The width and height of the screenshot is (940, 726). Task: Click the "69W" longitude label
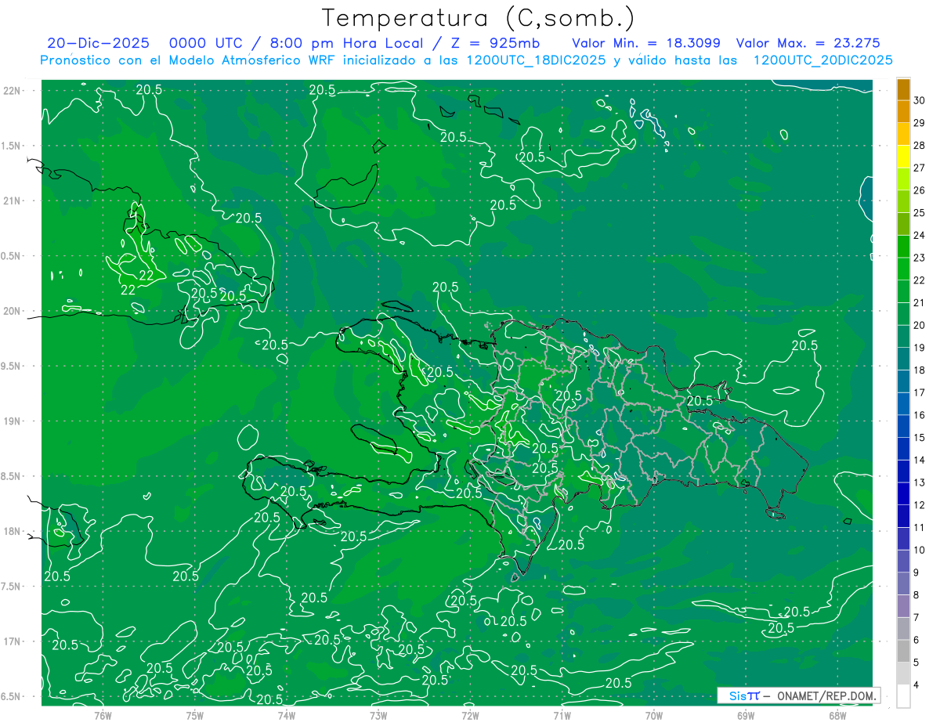coord(745,715)
